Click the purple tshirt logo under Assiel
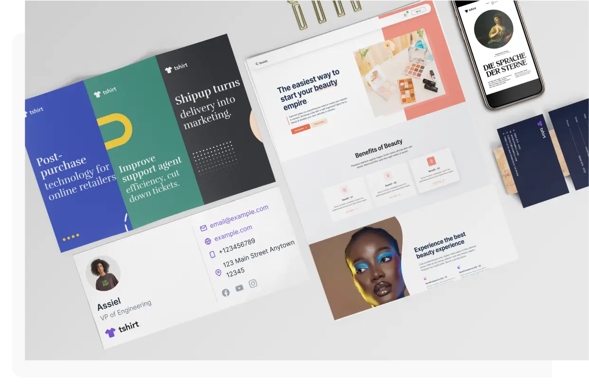Screen dimensions: 589x389 (122, 329)
